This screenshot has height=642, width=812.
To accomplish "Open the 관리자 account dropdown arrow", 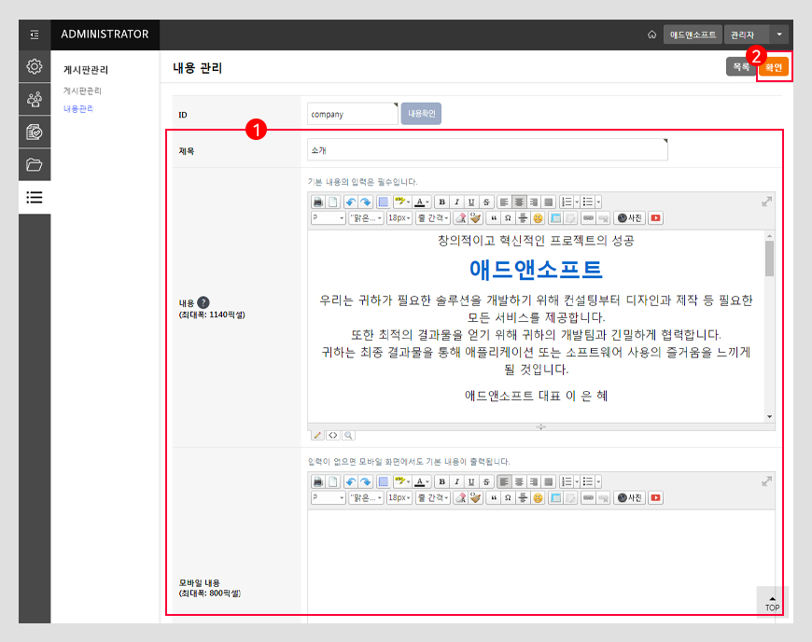I will (x=779, y=35).
